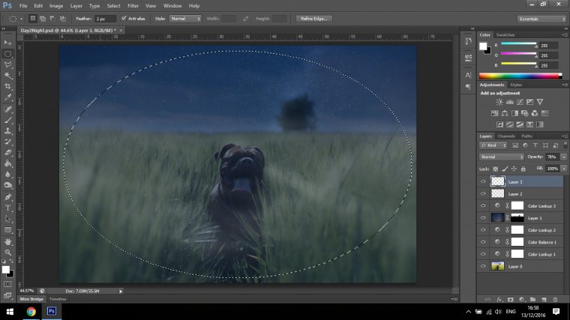The width and height of the screenshot is (570, 320).
Task: Select the Brush tool
Action: [7, 120]
